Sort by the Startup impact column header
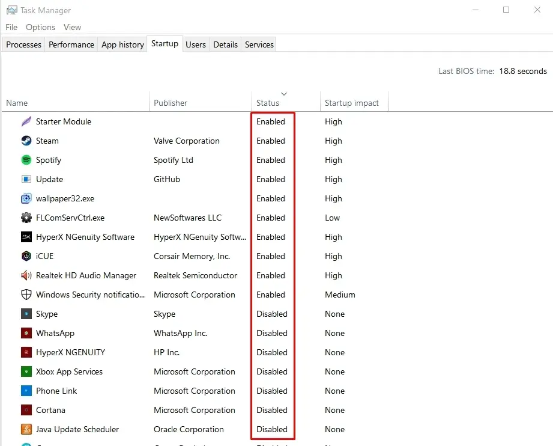 (x=354, y=102)
